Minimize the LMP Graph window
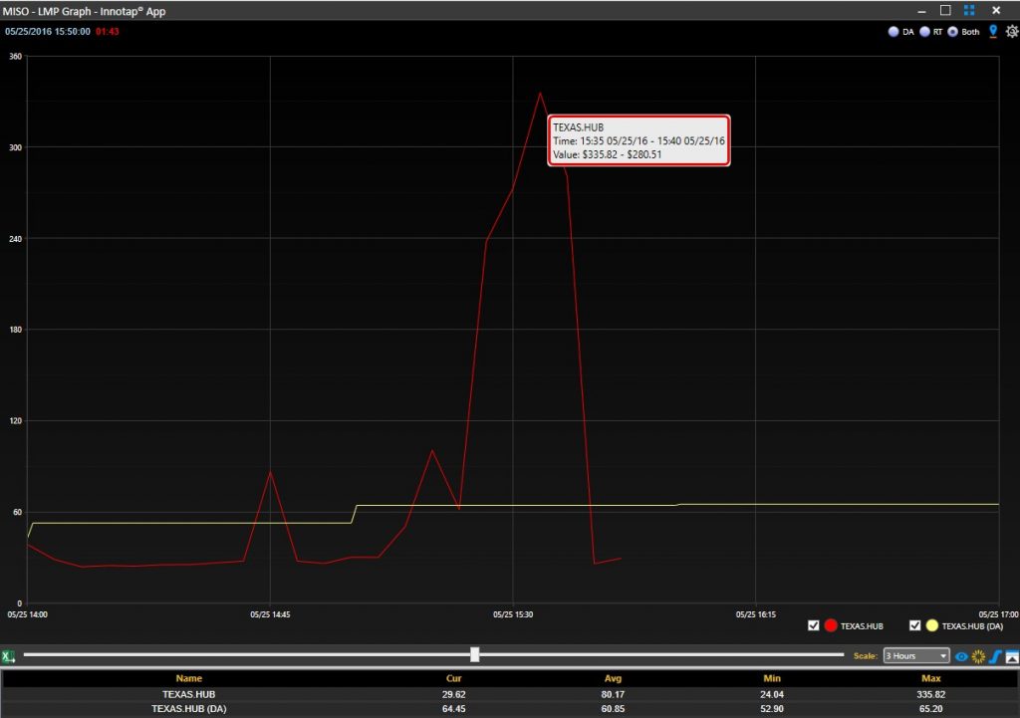Screen dimensions: 1020x718 [x=921, y=11]
